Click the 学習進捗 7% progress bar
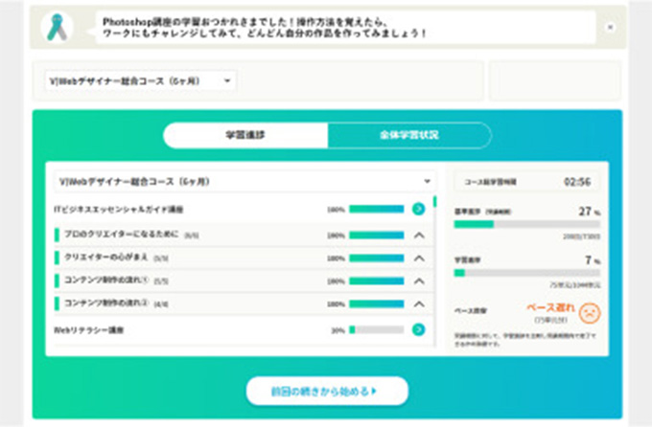Image resolution: width=652 pixels, height=427 pixels. [x=526, y=273]
